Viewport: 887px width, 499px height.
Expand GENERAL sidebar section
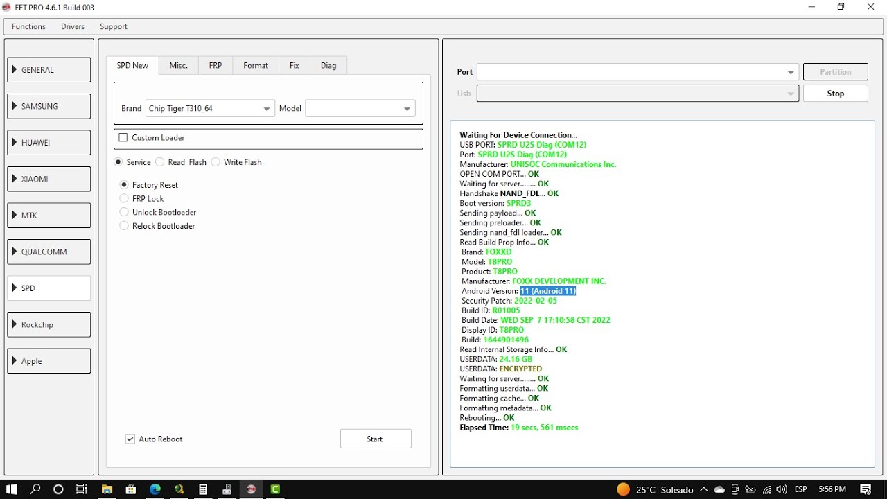pos(49,70)
